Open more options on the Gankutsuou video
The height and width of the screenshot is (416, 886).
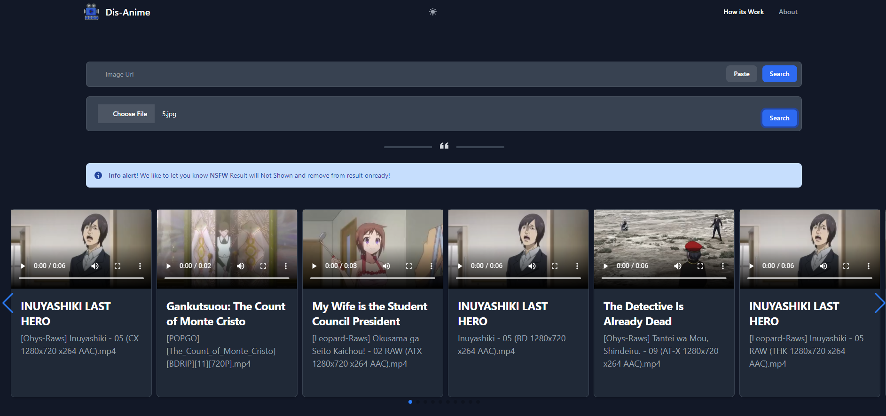click(x=286, y=266)
